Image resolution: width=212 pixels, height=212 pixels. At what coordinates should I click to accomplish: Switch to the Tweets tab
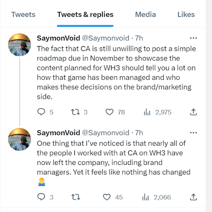23,15
